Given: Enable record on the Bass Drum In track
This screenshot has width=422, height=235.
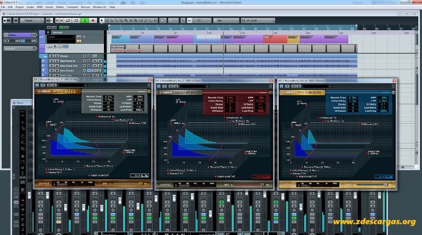Looking at the screenshot, I should 84,61.
